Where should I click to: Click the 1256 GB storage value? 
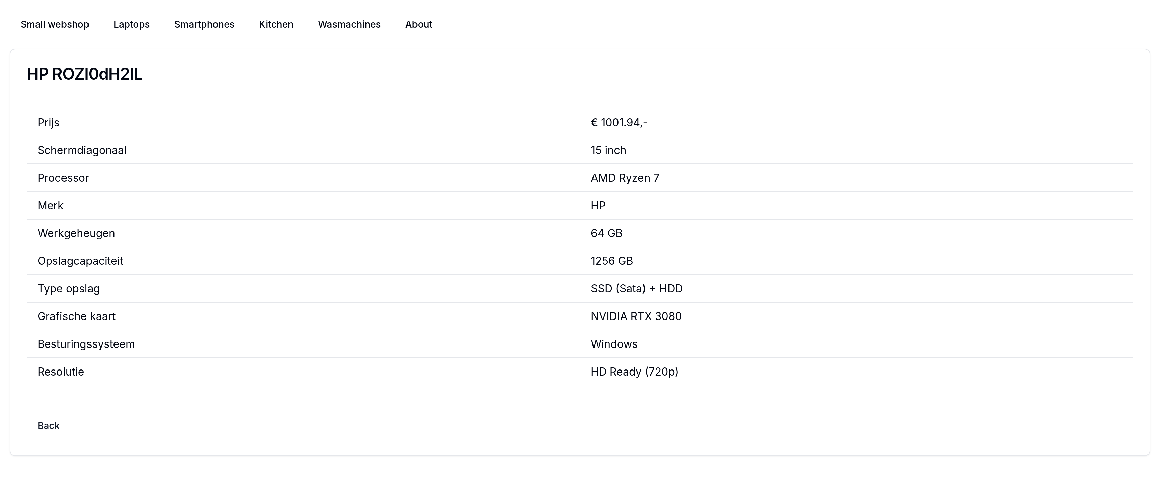point(612,261)
